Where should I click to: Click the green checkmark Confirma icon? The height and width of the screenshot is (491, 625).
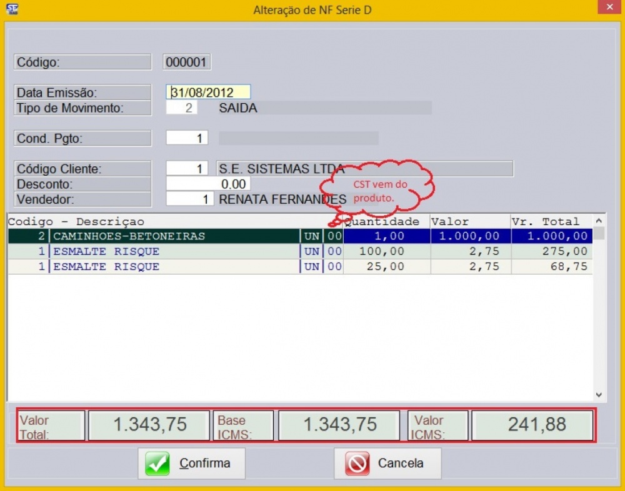[157, 463]
